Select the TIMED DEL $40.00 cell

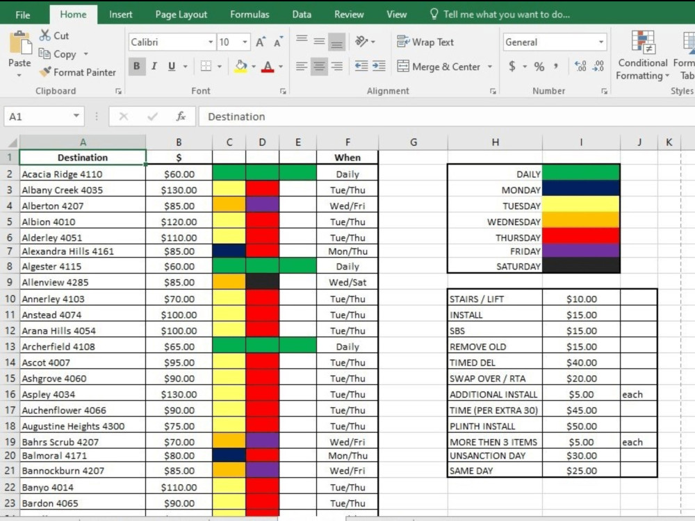(581, 363)
